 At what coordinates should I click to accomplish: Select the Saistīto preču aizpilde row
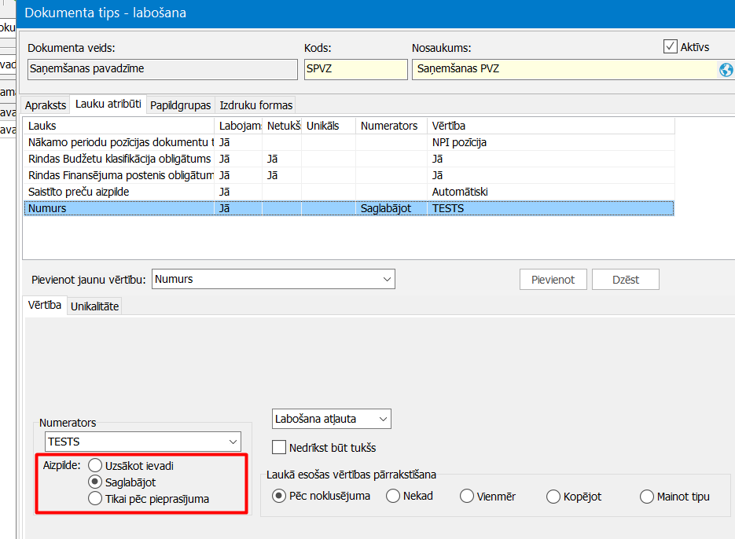[x=118, y=192]
